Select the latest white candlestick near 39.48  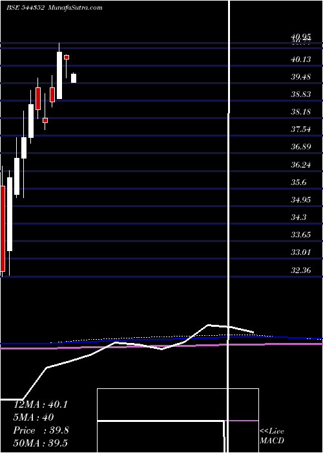[x=74, y=78]
